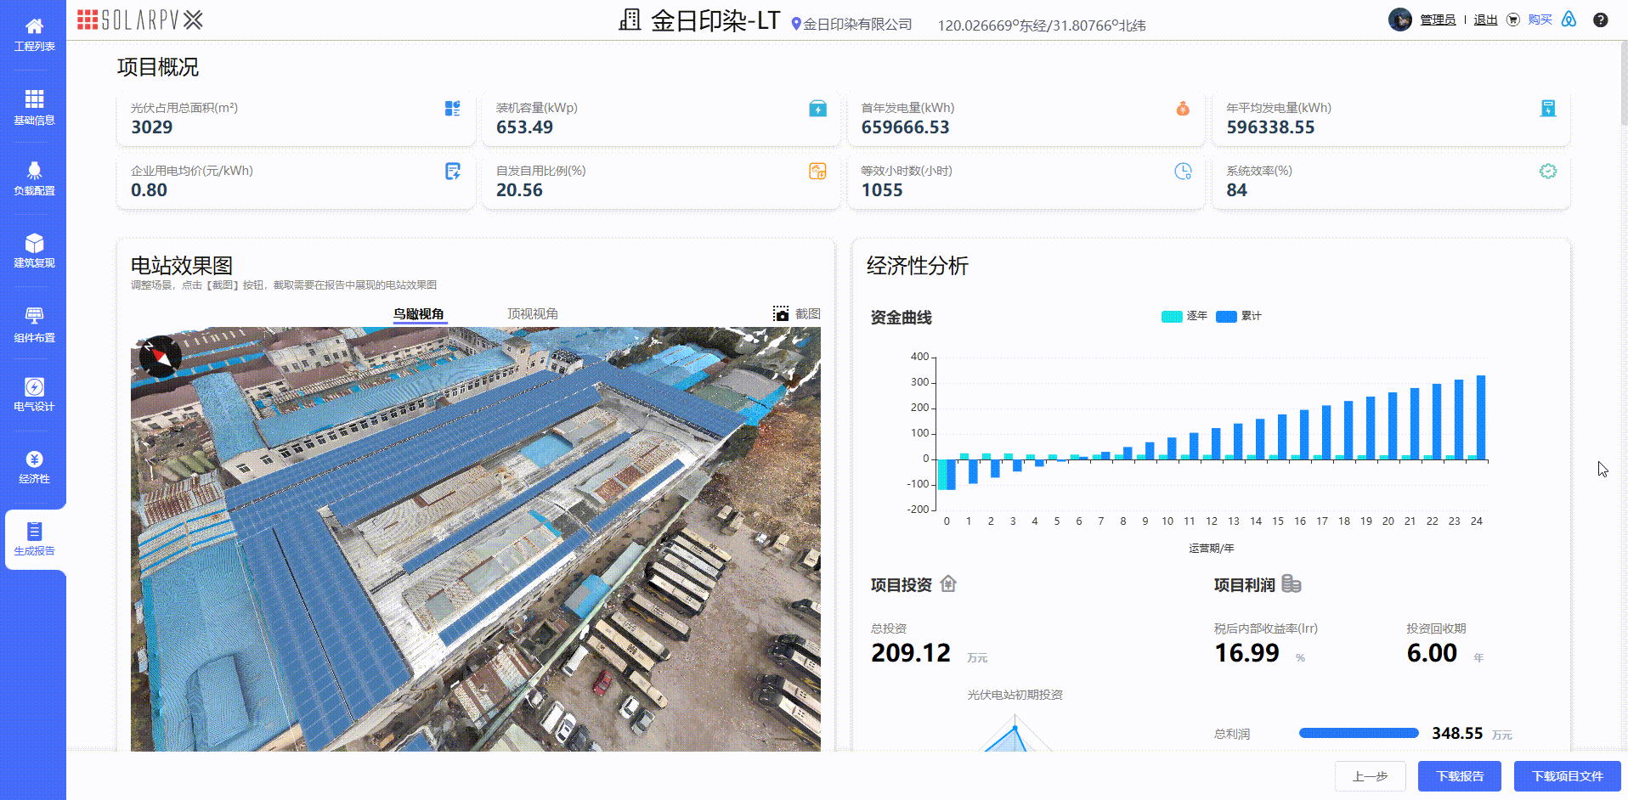
Task: Click the 企业用电均价 card icon
Action: point(453,172)
